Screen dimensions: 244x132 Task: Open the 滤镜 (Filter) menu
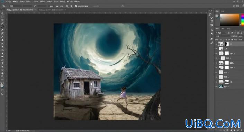[x=50, y=1]
